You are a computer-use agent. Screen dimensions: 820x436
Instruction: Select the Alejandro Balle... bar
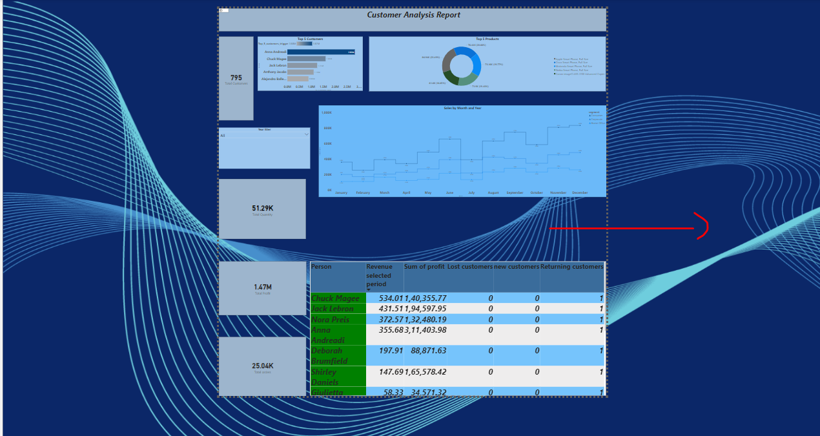(298, 79)
